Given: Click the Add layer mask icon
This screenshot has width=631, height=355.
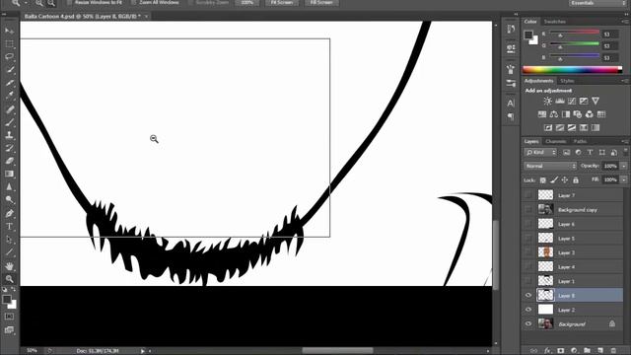Looking at the screenshot, I should (561, 351).
